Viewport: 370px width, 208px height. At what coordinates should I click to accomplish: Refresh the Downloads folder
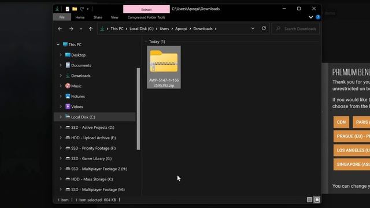264,28
